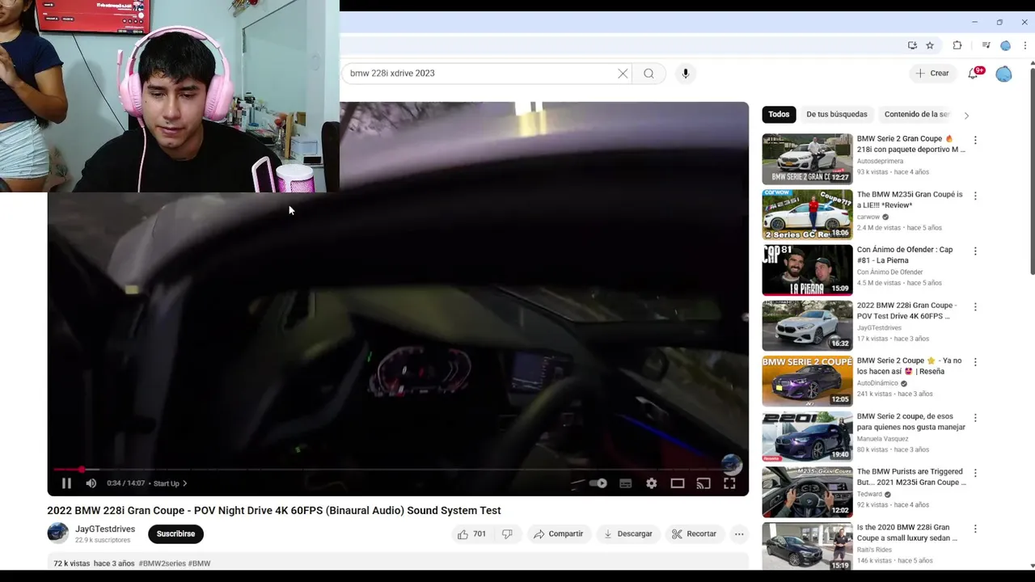The image size is (1035, 582).
Task: Select the 'Contenido de la ser' chip
Action: [917, 114]
